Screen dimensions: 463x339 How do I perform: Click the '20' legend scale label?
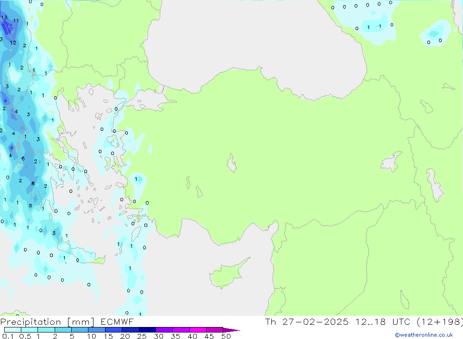tap(125, 336)
